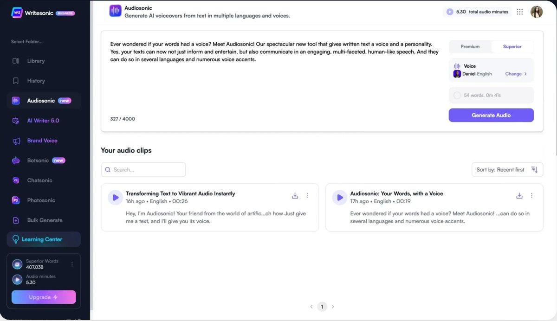This screenshot has width=557, height=321.
Task: Download the Transforming Text to Vibrant Audio clip
Action: [295, 196]
